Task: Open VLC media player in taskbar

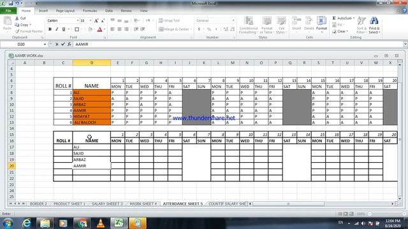Action: 101,223
